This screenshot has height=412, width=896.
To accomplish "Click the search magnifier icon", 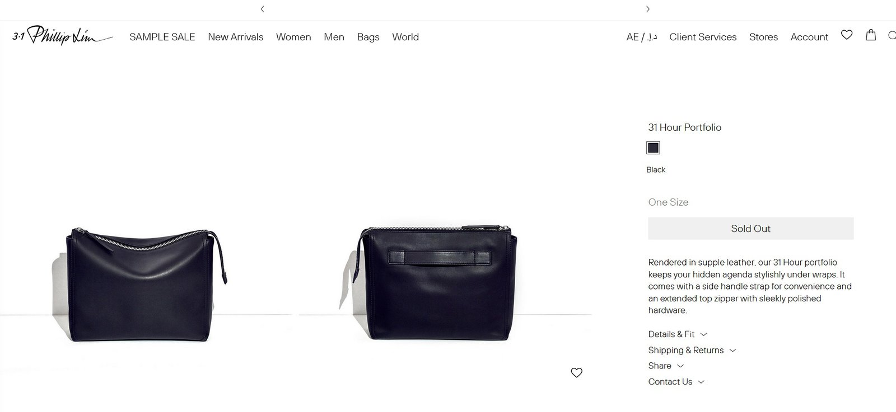I will [x=892, y=36].
